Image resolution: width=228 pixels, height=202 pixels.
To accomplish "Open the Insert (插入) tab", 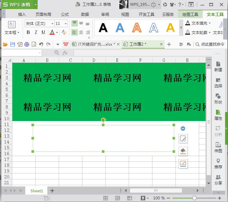I will click(x=22, y=14).
